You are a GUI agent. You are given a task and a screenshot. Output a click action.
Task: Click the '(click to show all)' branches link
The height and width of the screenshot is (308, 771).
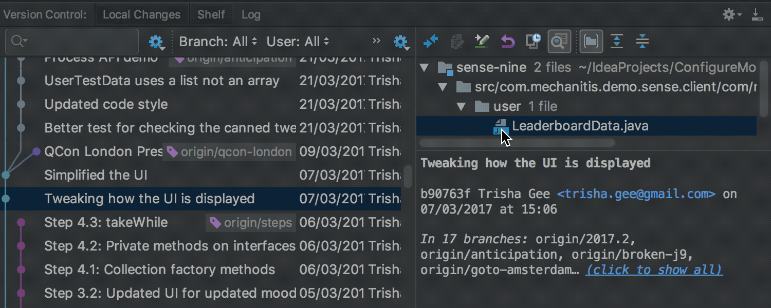pyautogui.click(x=653, y=269)
